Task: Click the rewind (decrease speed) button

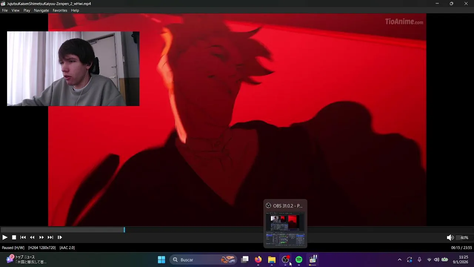Action: point(32,237)
